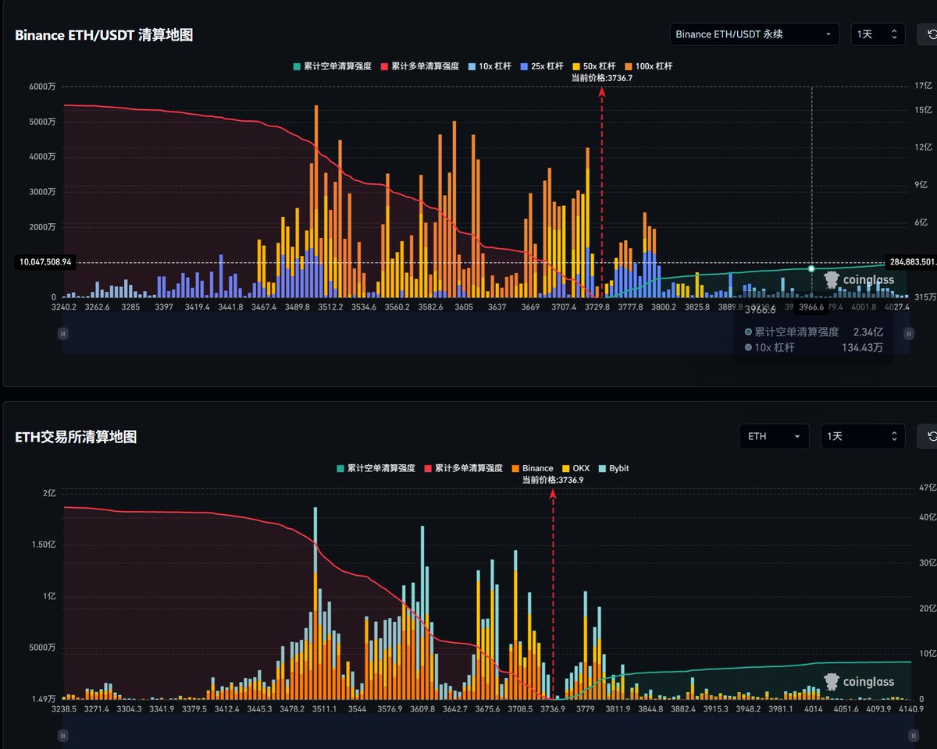Viewport: 937px width, 749px height.
Task: Click the 4140.9 x-axis price label
Action: coord(910,709)
